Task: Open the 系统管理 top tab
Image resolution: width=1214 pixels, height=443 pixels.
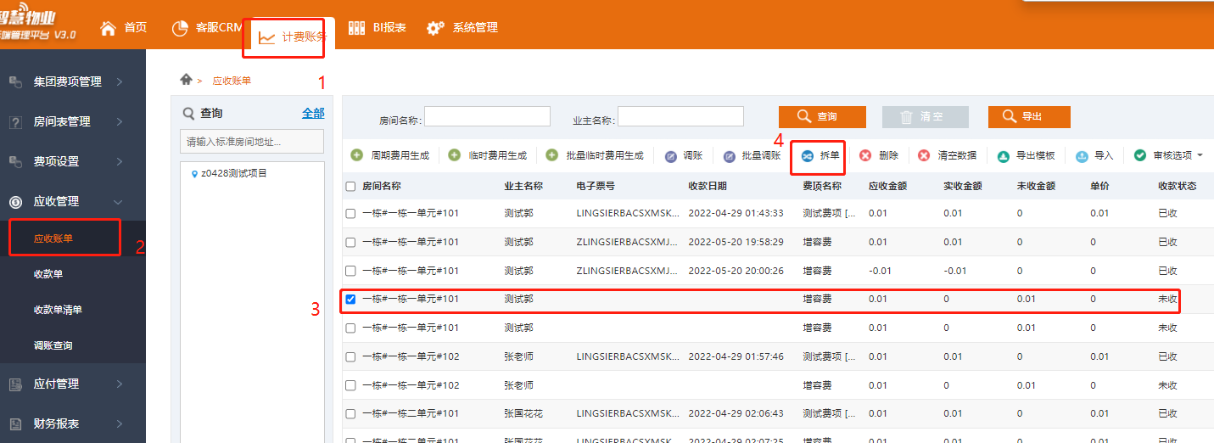Action: [x=462, y=27]
